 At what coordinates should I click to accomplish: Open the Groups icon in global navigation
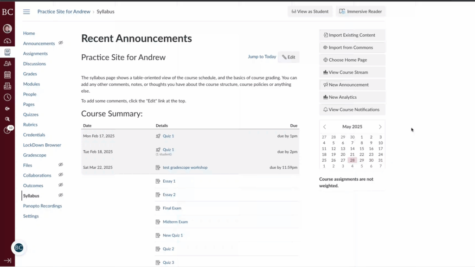7,64
